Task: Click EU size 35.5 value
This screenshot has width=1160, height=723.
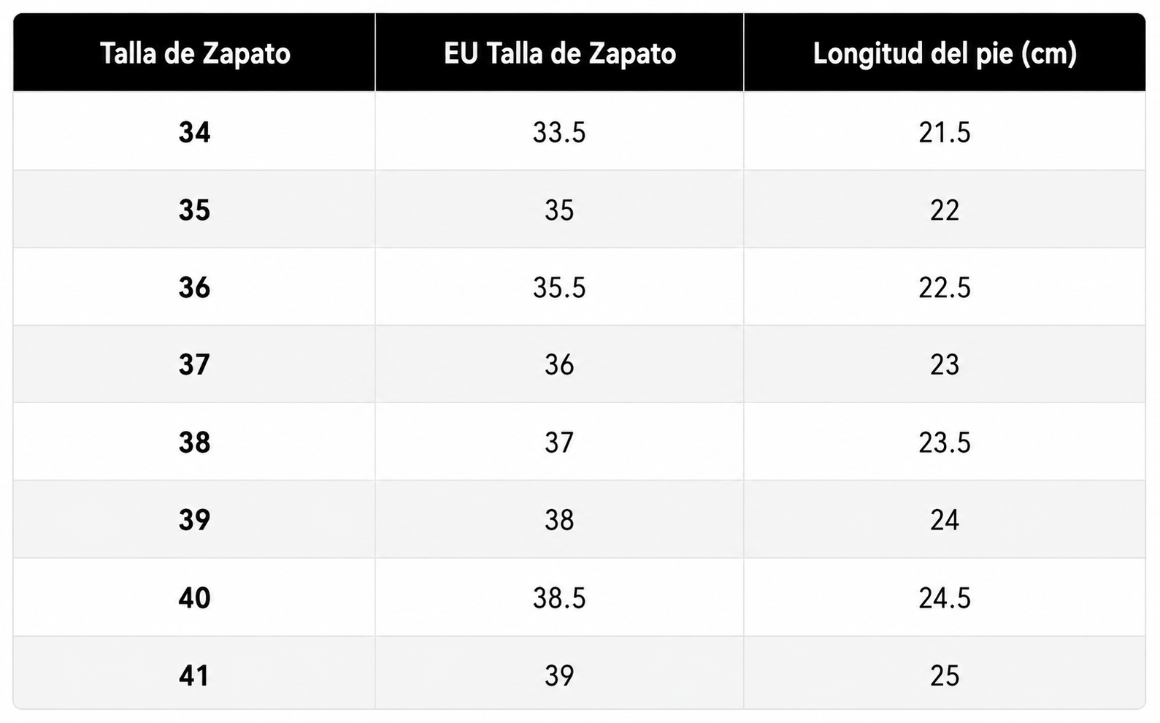Action: coord(559,287)
